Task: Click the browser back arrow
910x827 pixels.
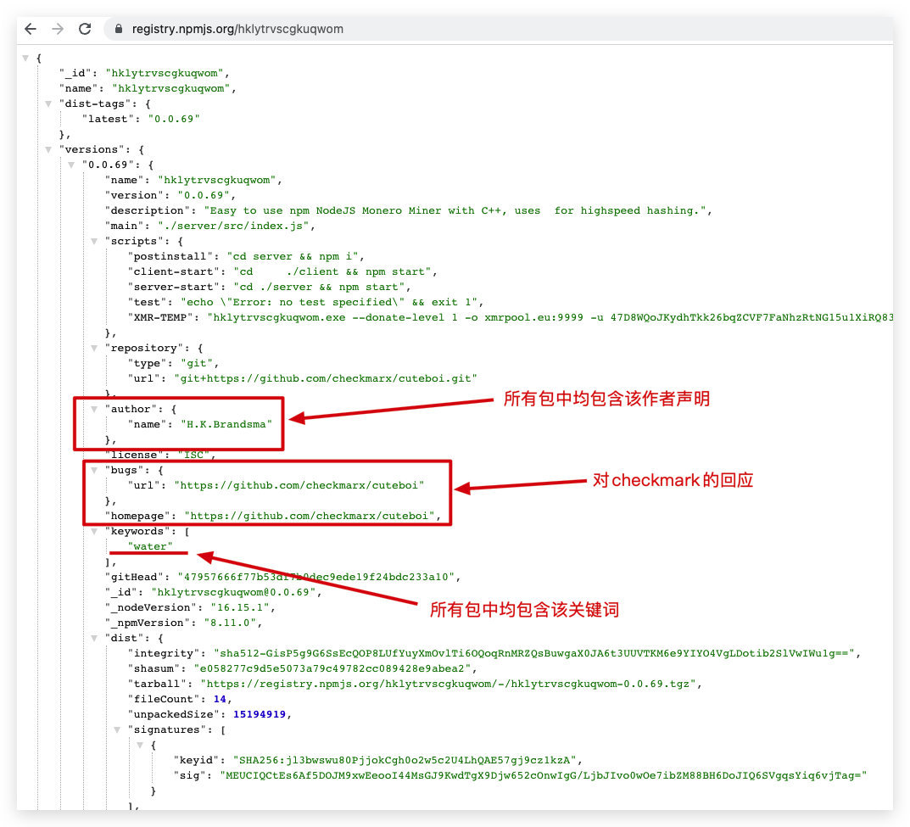Action: click(x=31, y=29)
